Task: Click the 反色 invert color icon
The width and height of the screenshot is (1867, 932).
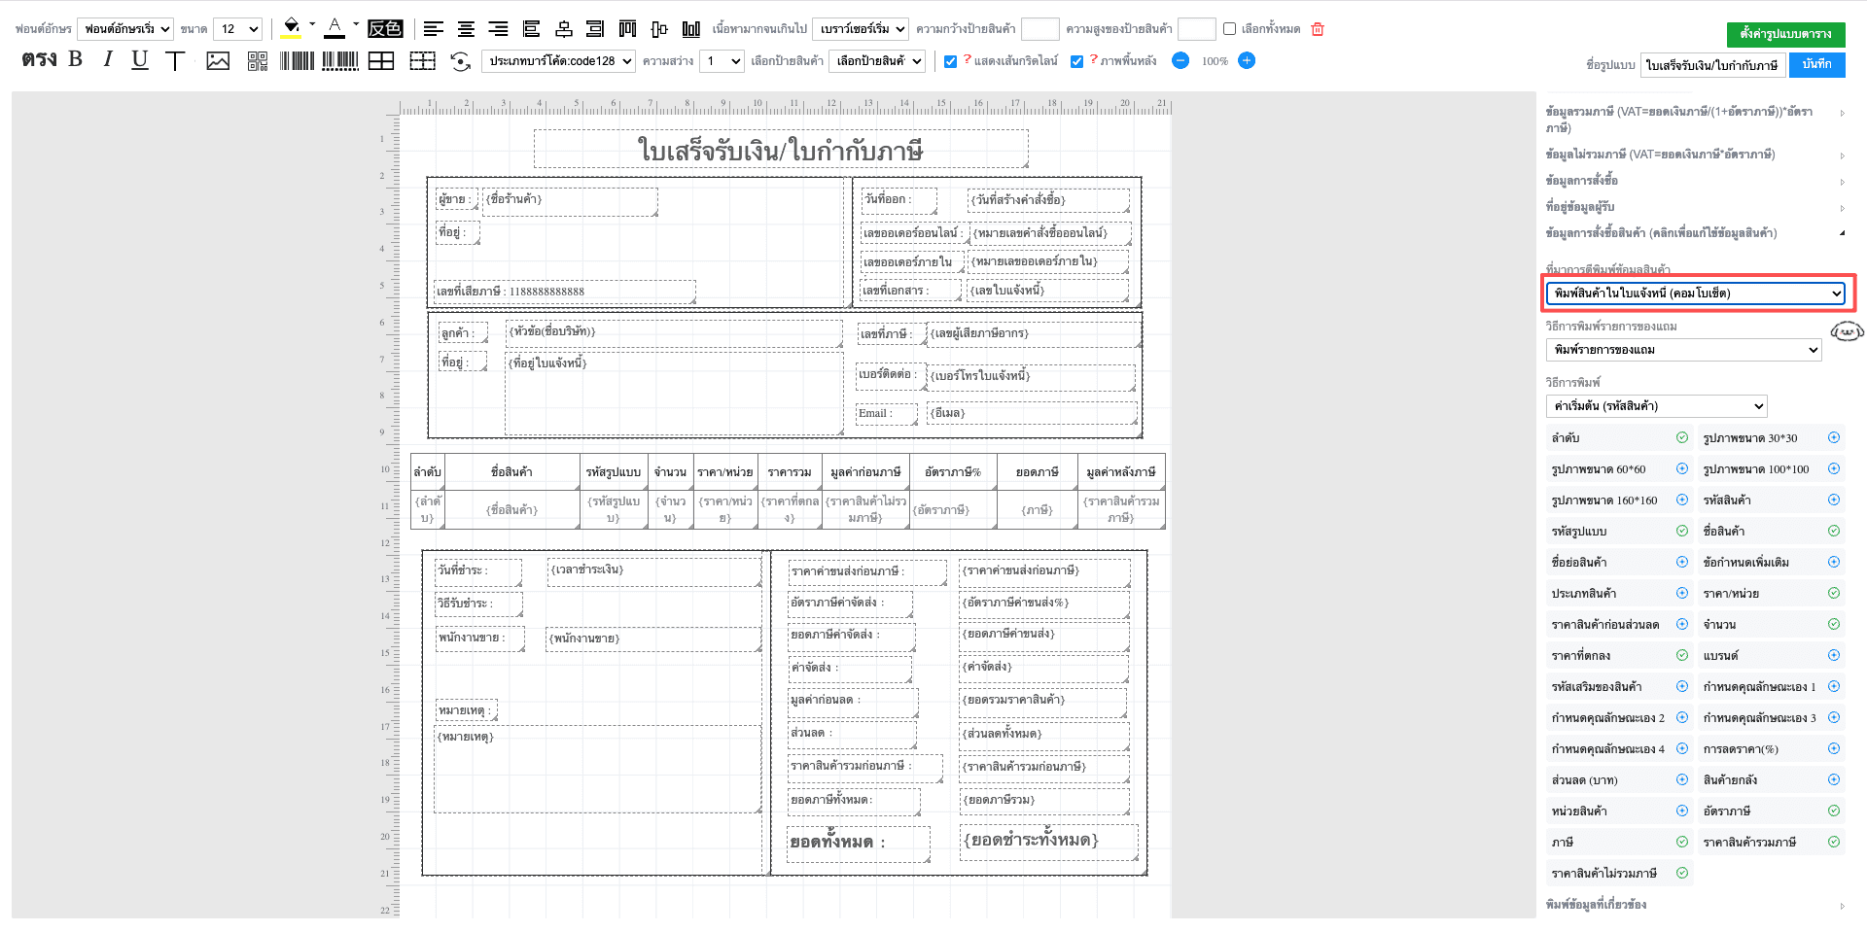Action: pos(385,28)
